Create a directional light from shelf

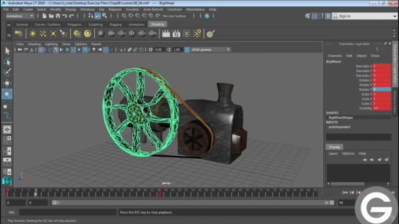click(x=43, y=34)
